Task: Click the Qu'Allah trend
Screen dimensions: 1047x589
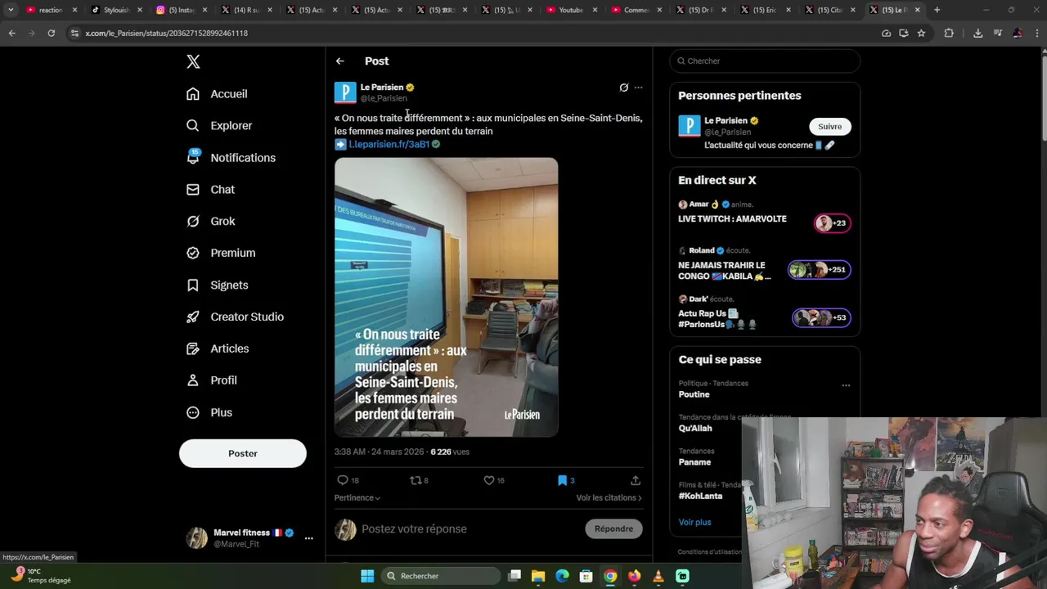Action: [695, 429]
